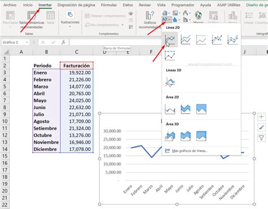Click the confirm checkmark in formula bar
Screen dimensions: 268x209
click(53, 42)
